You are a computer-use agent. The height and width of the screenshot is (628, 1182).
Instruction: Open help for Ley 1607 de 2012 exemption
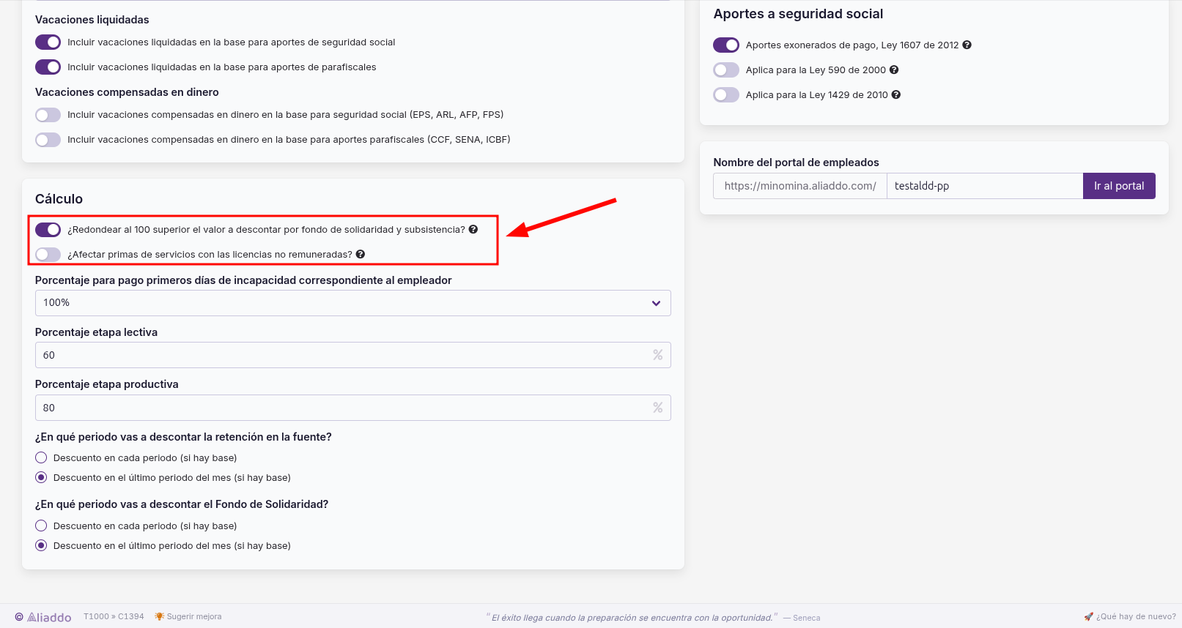pyautogui.click(x=967, y=45)
